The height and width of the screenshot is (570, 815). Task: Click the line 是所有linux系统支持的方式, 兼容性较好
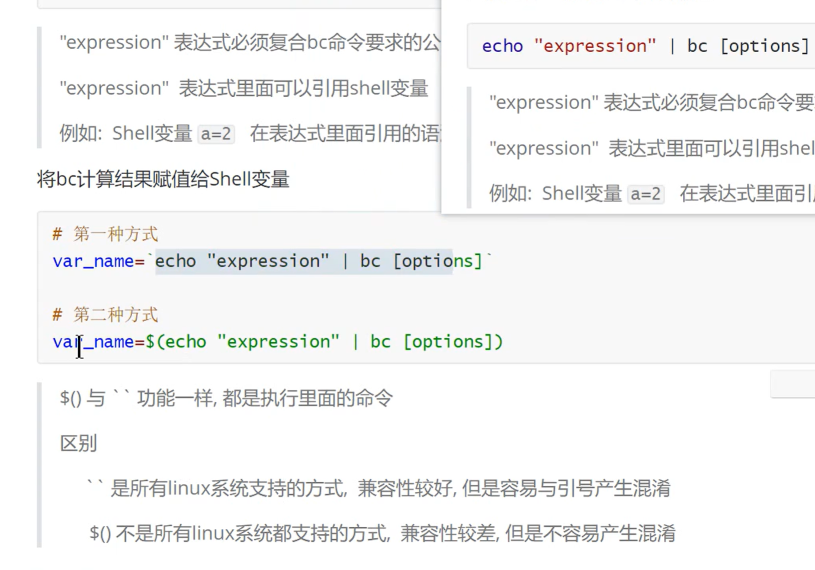click(390, 488)
